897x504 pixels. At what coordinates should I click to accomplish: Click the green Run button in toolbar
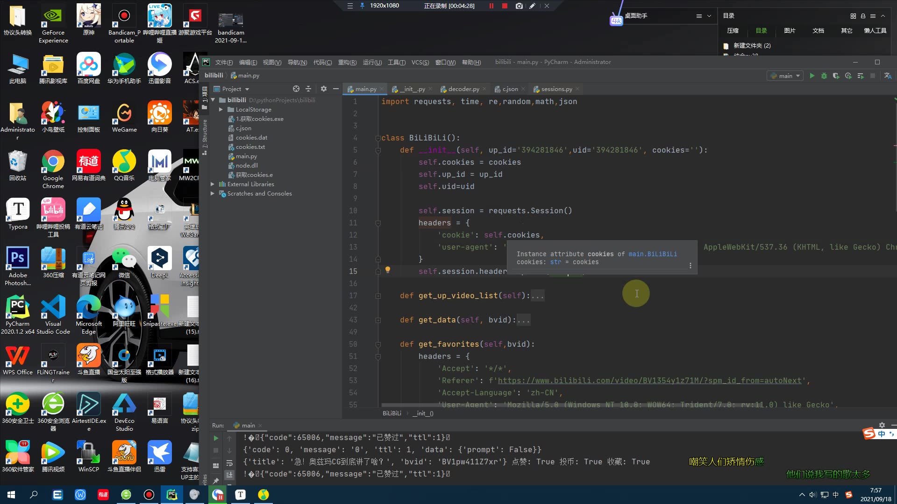[812, 76]
